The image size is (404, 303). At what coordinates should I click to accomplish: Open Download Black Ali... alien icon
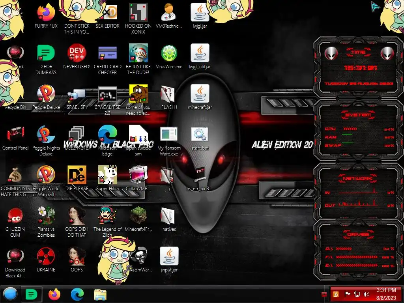pyautogui.click(x=15, y=256)
